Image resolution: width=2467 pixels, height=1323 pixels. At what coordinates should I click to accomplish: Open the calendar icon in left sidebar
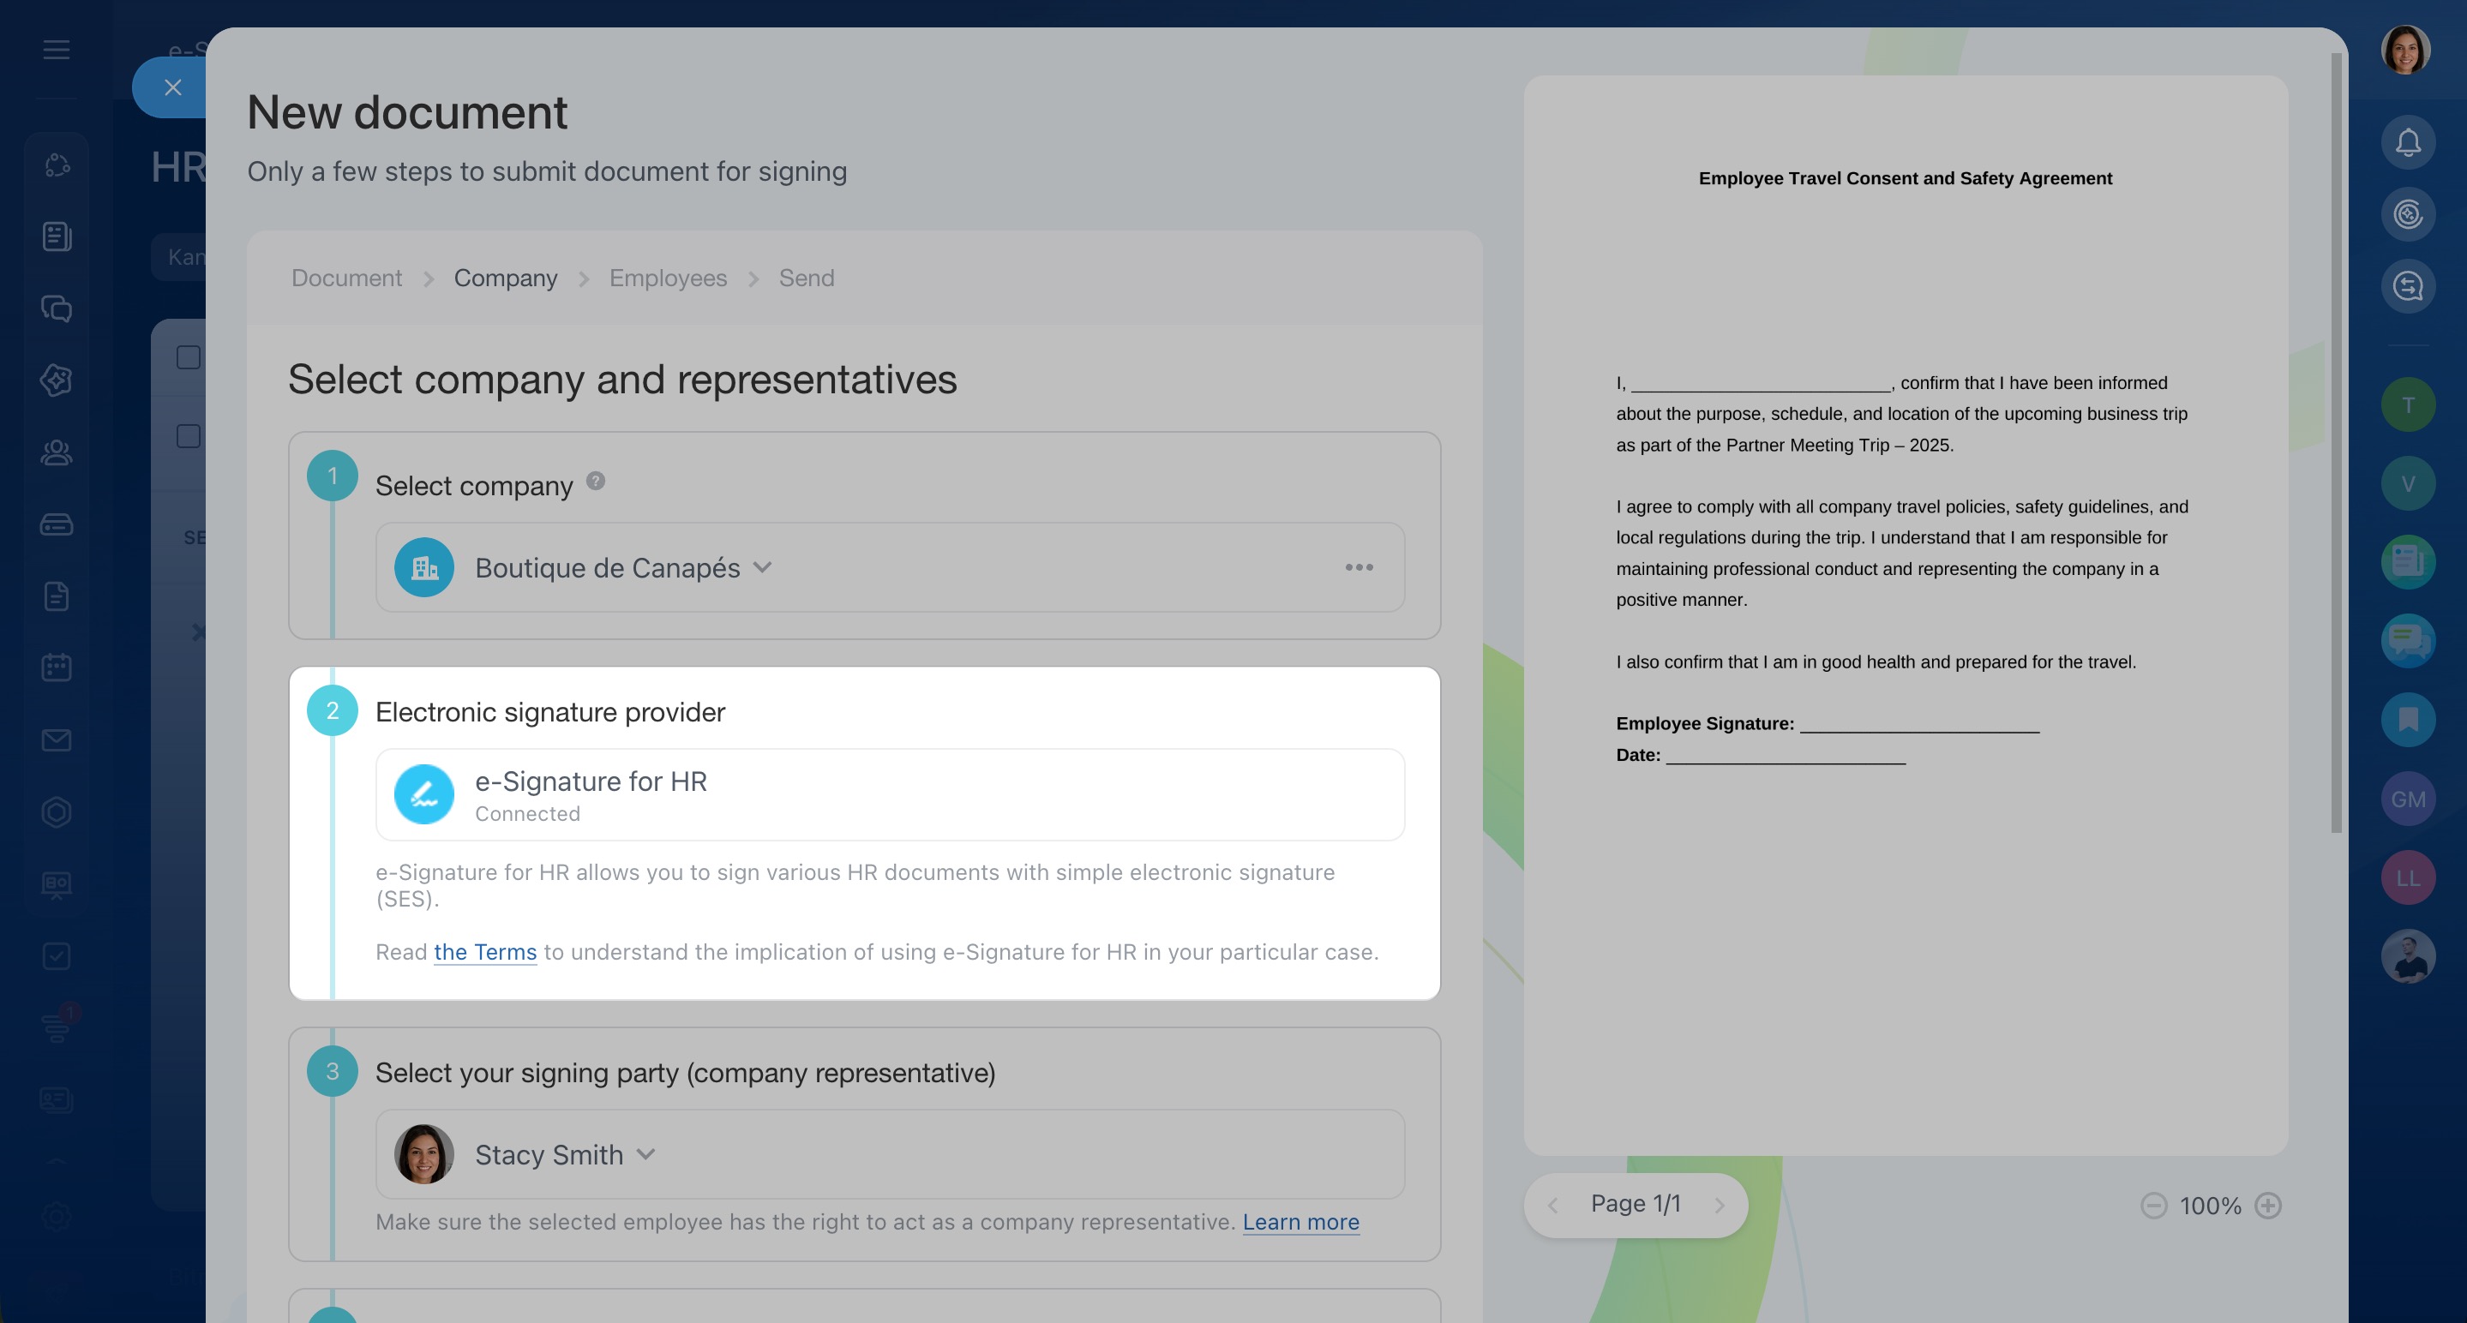57,668
